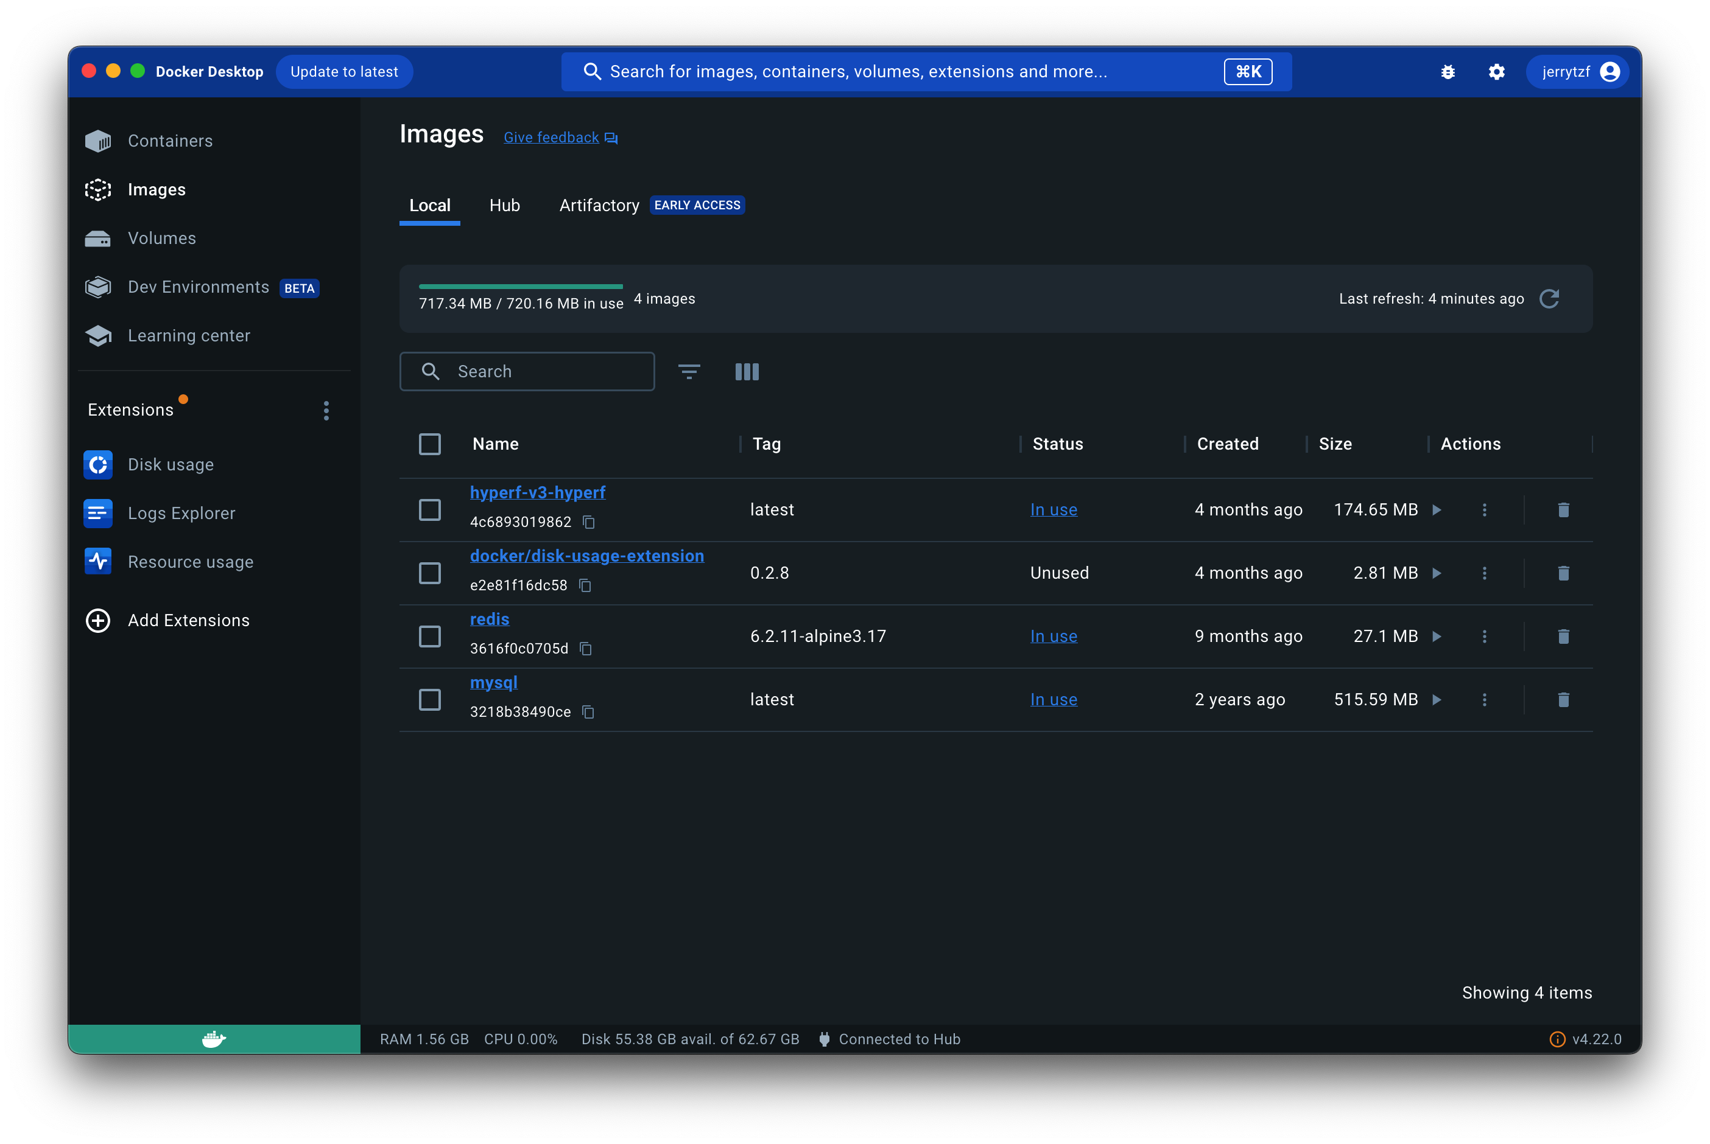The height and width of the screenshot is (1144, 1710).
Task: Open the troubleshoot bug icon
Action: coord(1447,72)
